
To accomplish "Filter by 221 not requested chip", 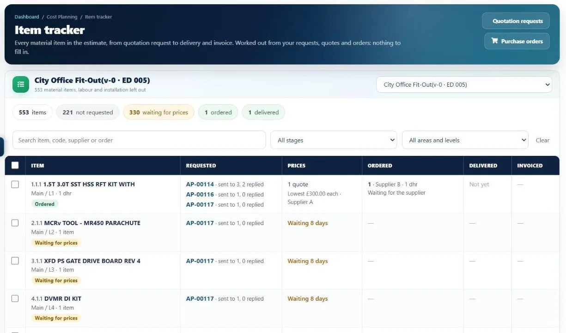I will coord(88,112).
